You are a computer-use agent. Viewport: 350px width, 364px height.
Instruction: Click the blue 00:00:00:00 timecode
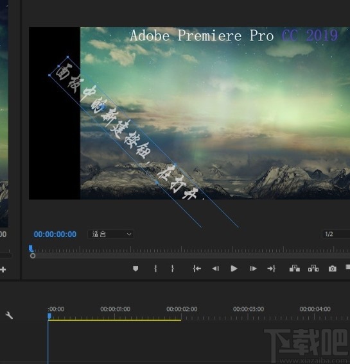coord(55,235)
